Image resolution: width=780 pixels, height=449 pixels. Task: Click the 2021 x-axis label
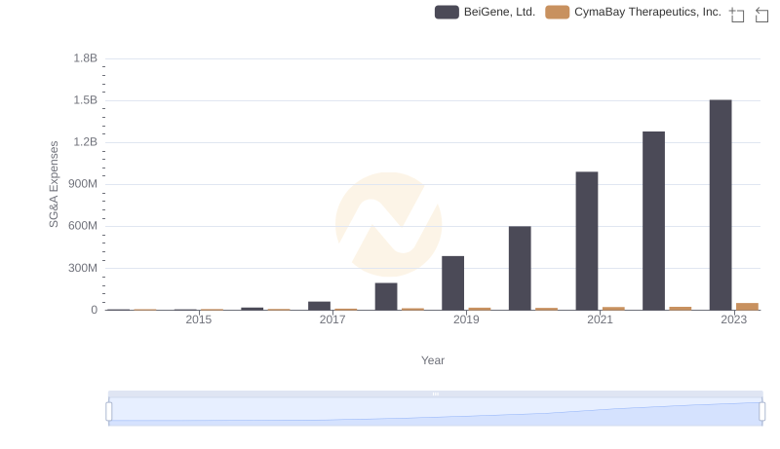coord(600,319)
